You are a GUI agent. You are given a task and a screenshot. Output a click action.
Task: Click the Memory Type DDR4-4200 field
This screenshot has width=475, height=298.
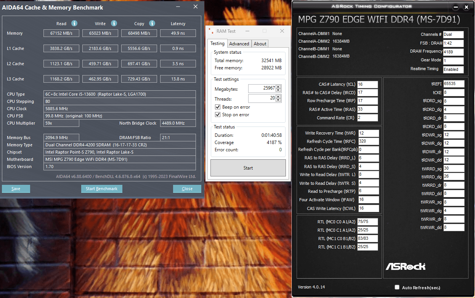coord(120,145)
